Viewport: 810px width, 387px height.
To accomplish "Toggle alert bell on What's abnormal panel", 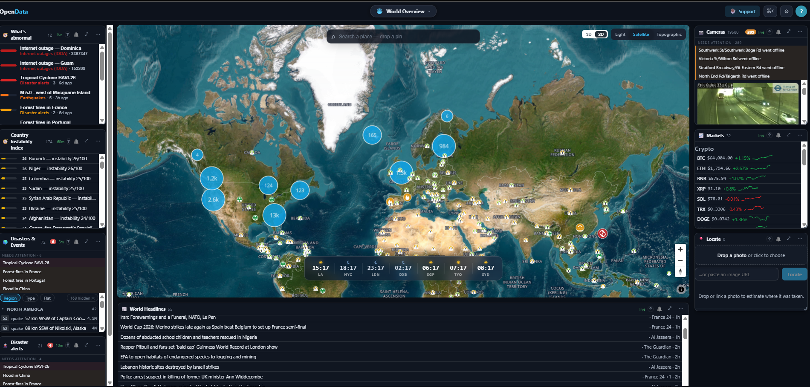I will click(x=76, y=35).
